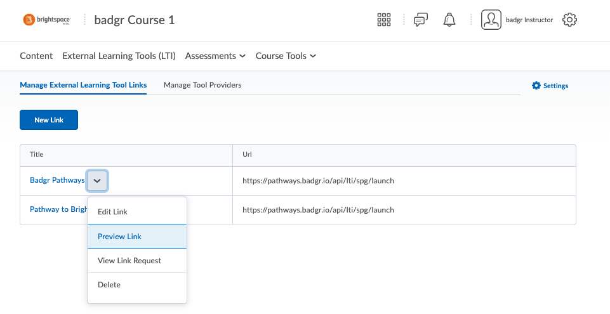Viewport: 610px width, 314px height.
Task: Open the course selector waffle icon
Action: coord(383,20)
